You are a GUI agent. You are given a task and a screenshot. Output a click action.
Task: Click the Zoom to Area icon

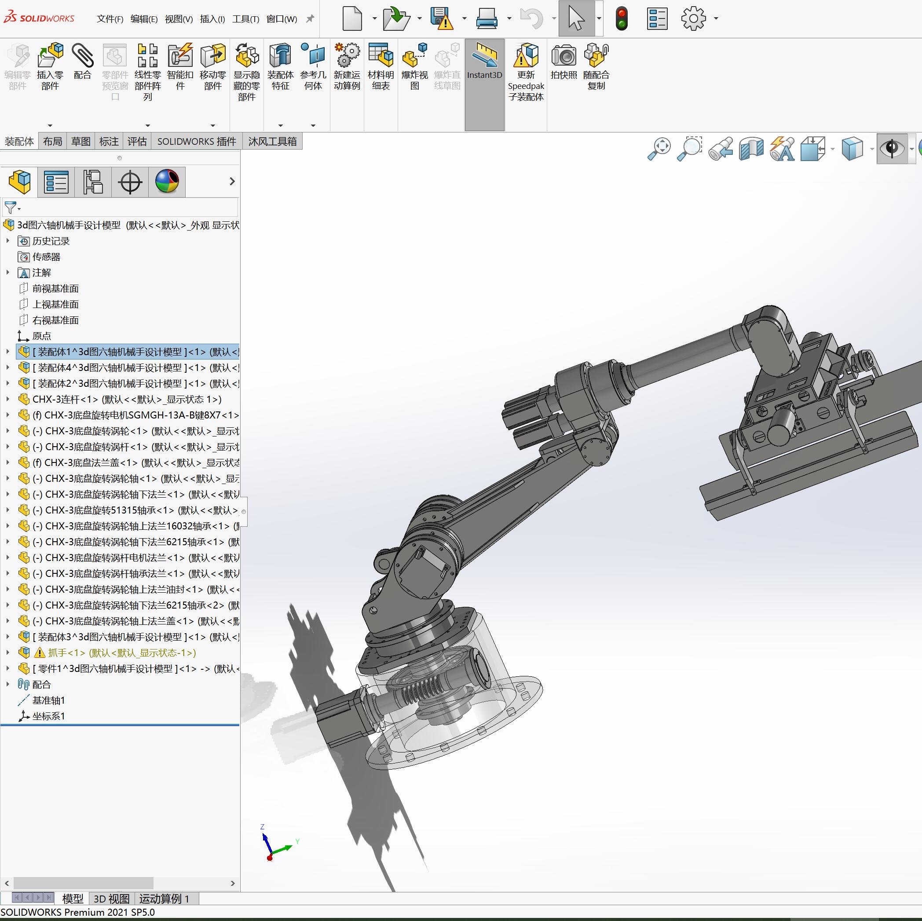(690, 148)
